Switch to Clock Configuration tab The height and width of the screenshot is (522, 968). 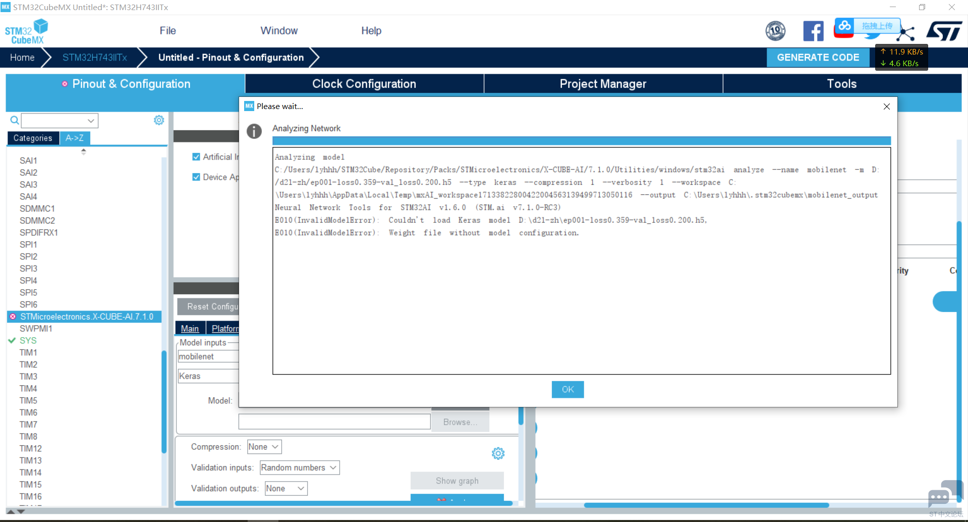pos(364,84)
